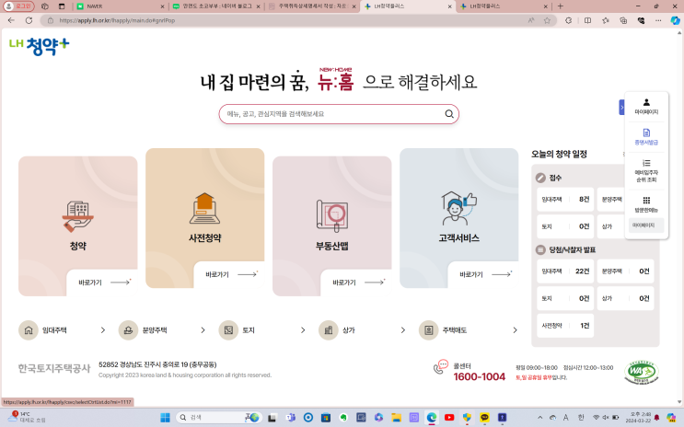
Task: Collapse the side quick menu with blue arrow
Action: tap(621, 108)
